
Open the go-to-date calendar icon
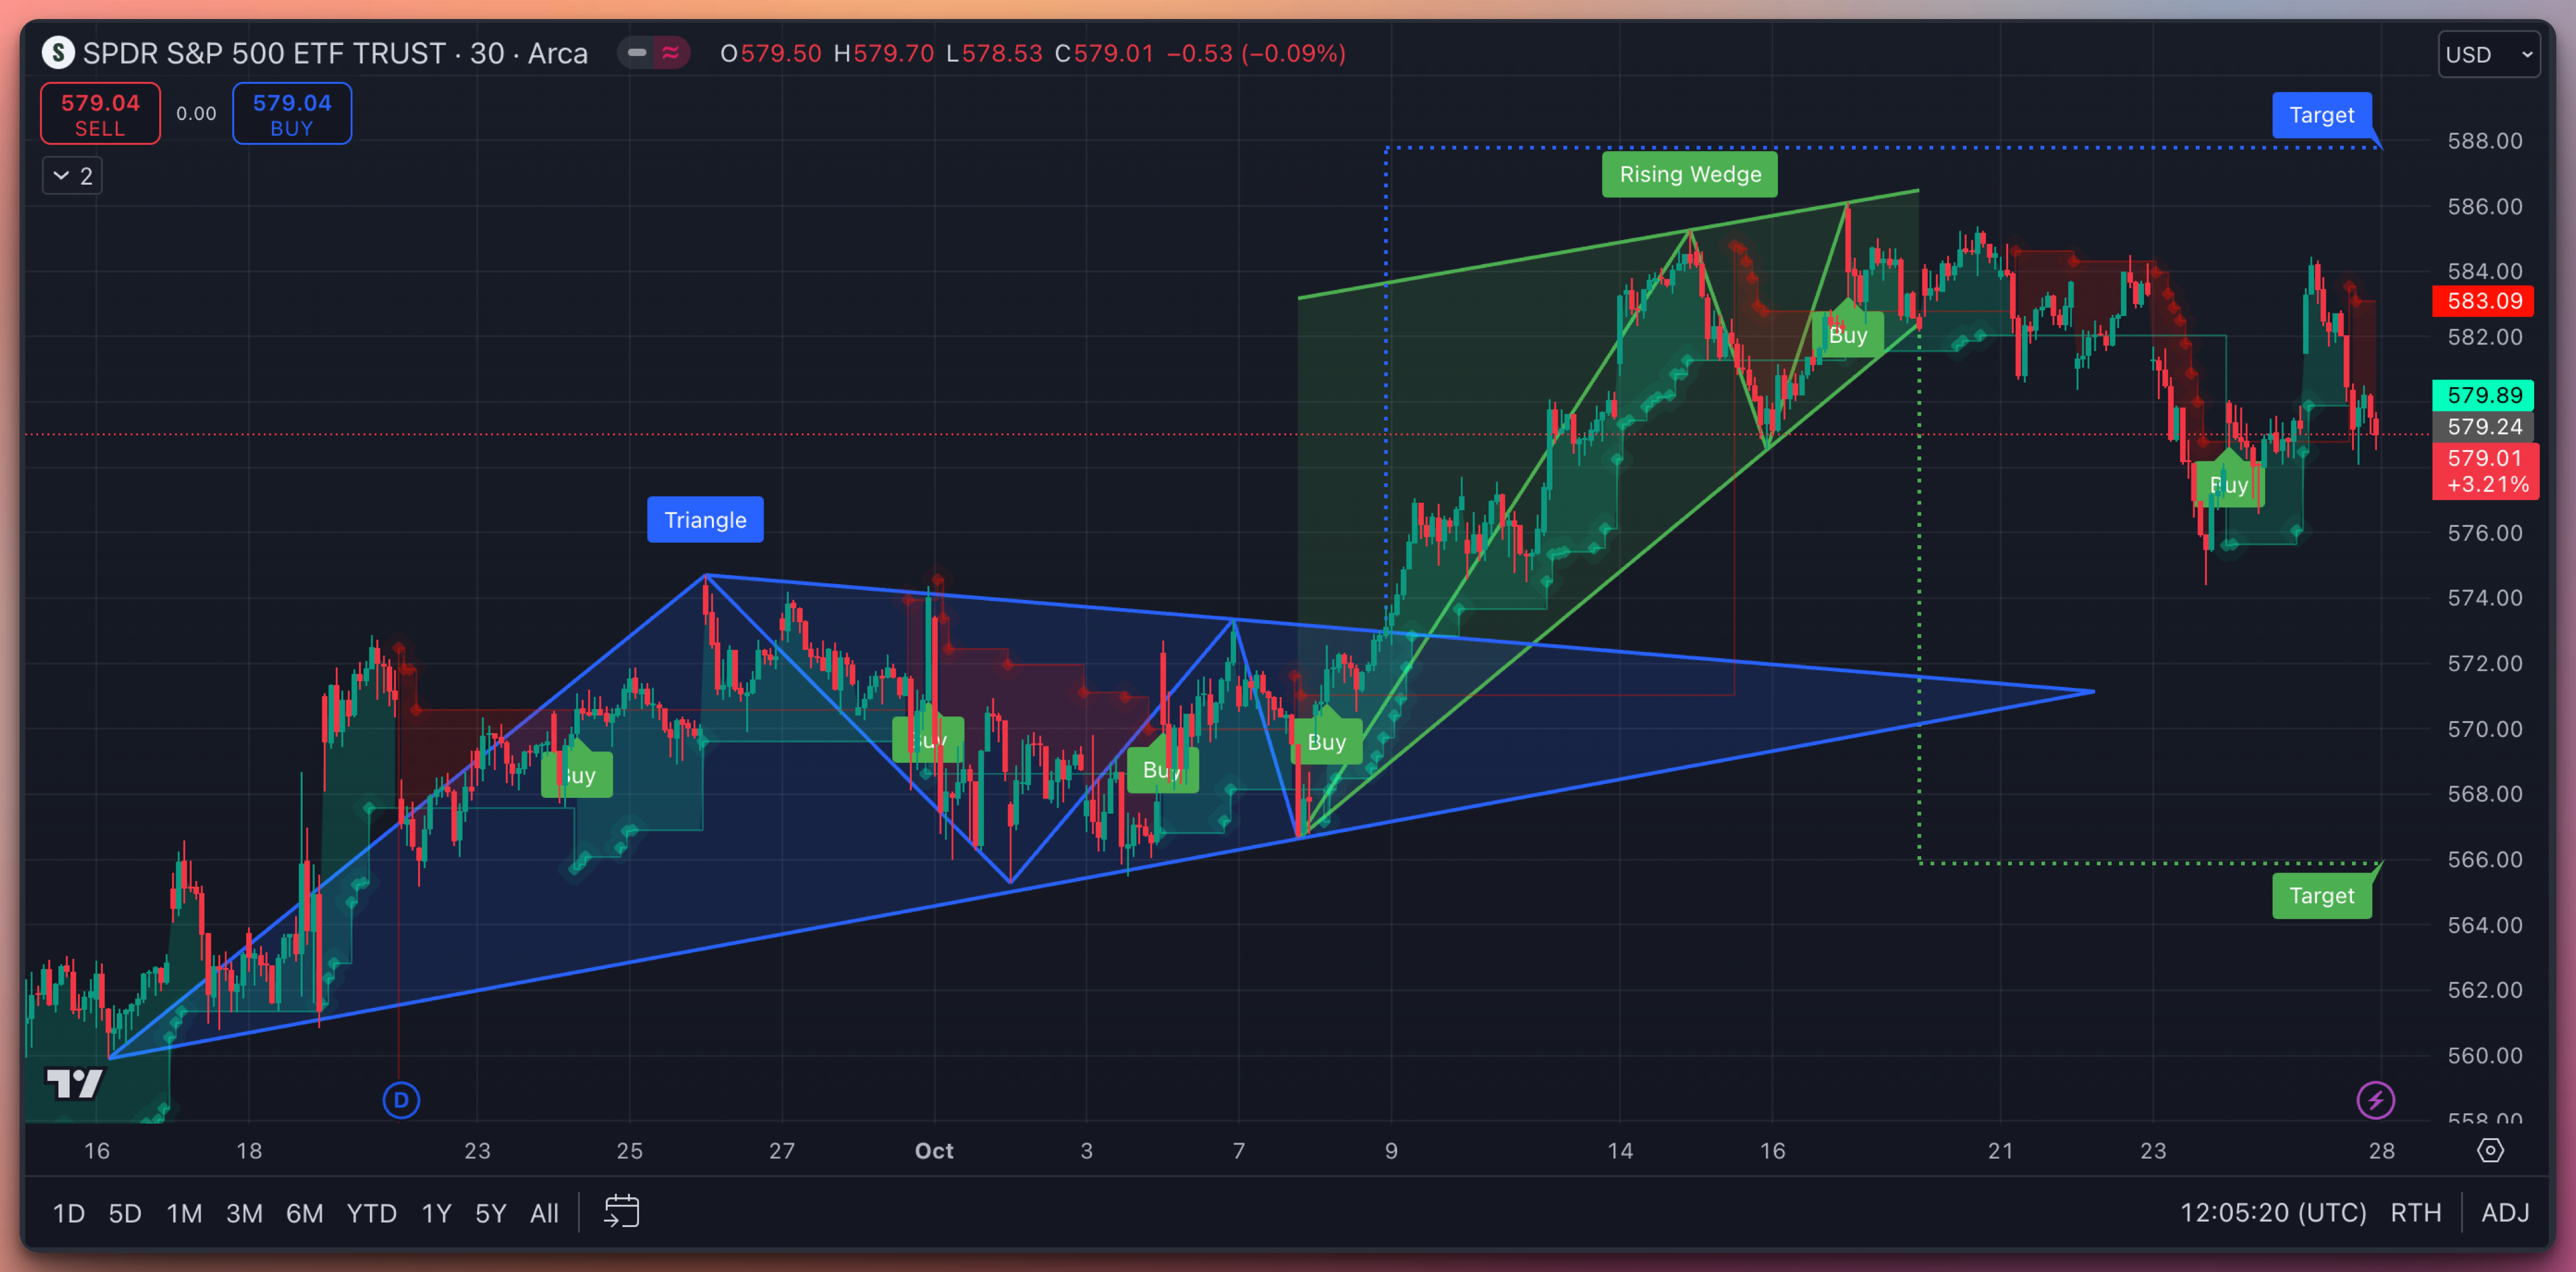[x=621, y=1212]
